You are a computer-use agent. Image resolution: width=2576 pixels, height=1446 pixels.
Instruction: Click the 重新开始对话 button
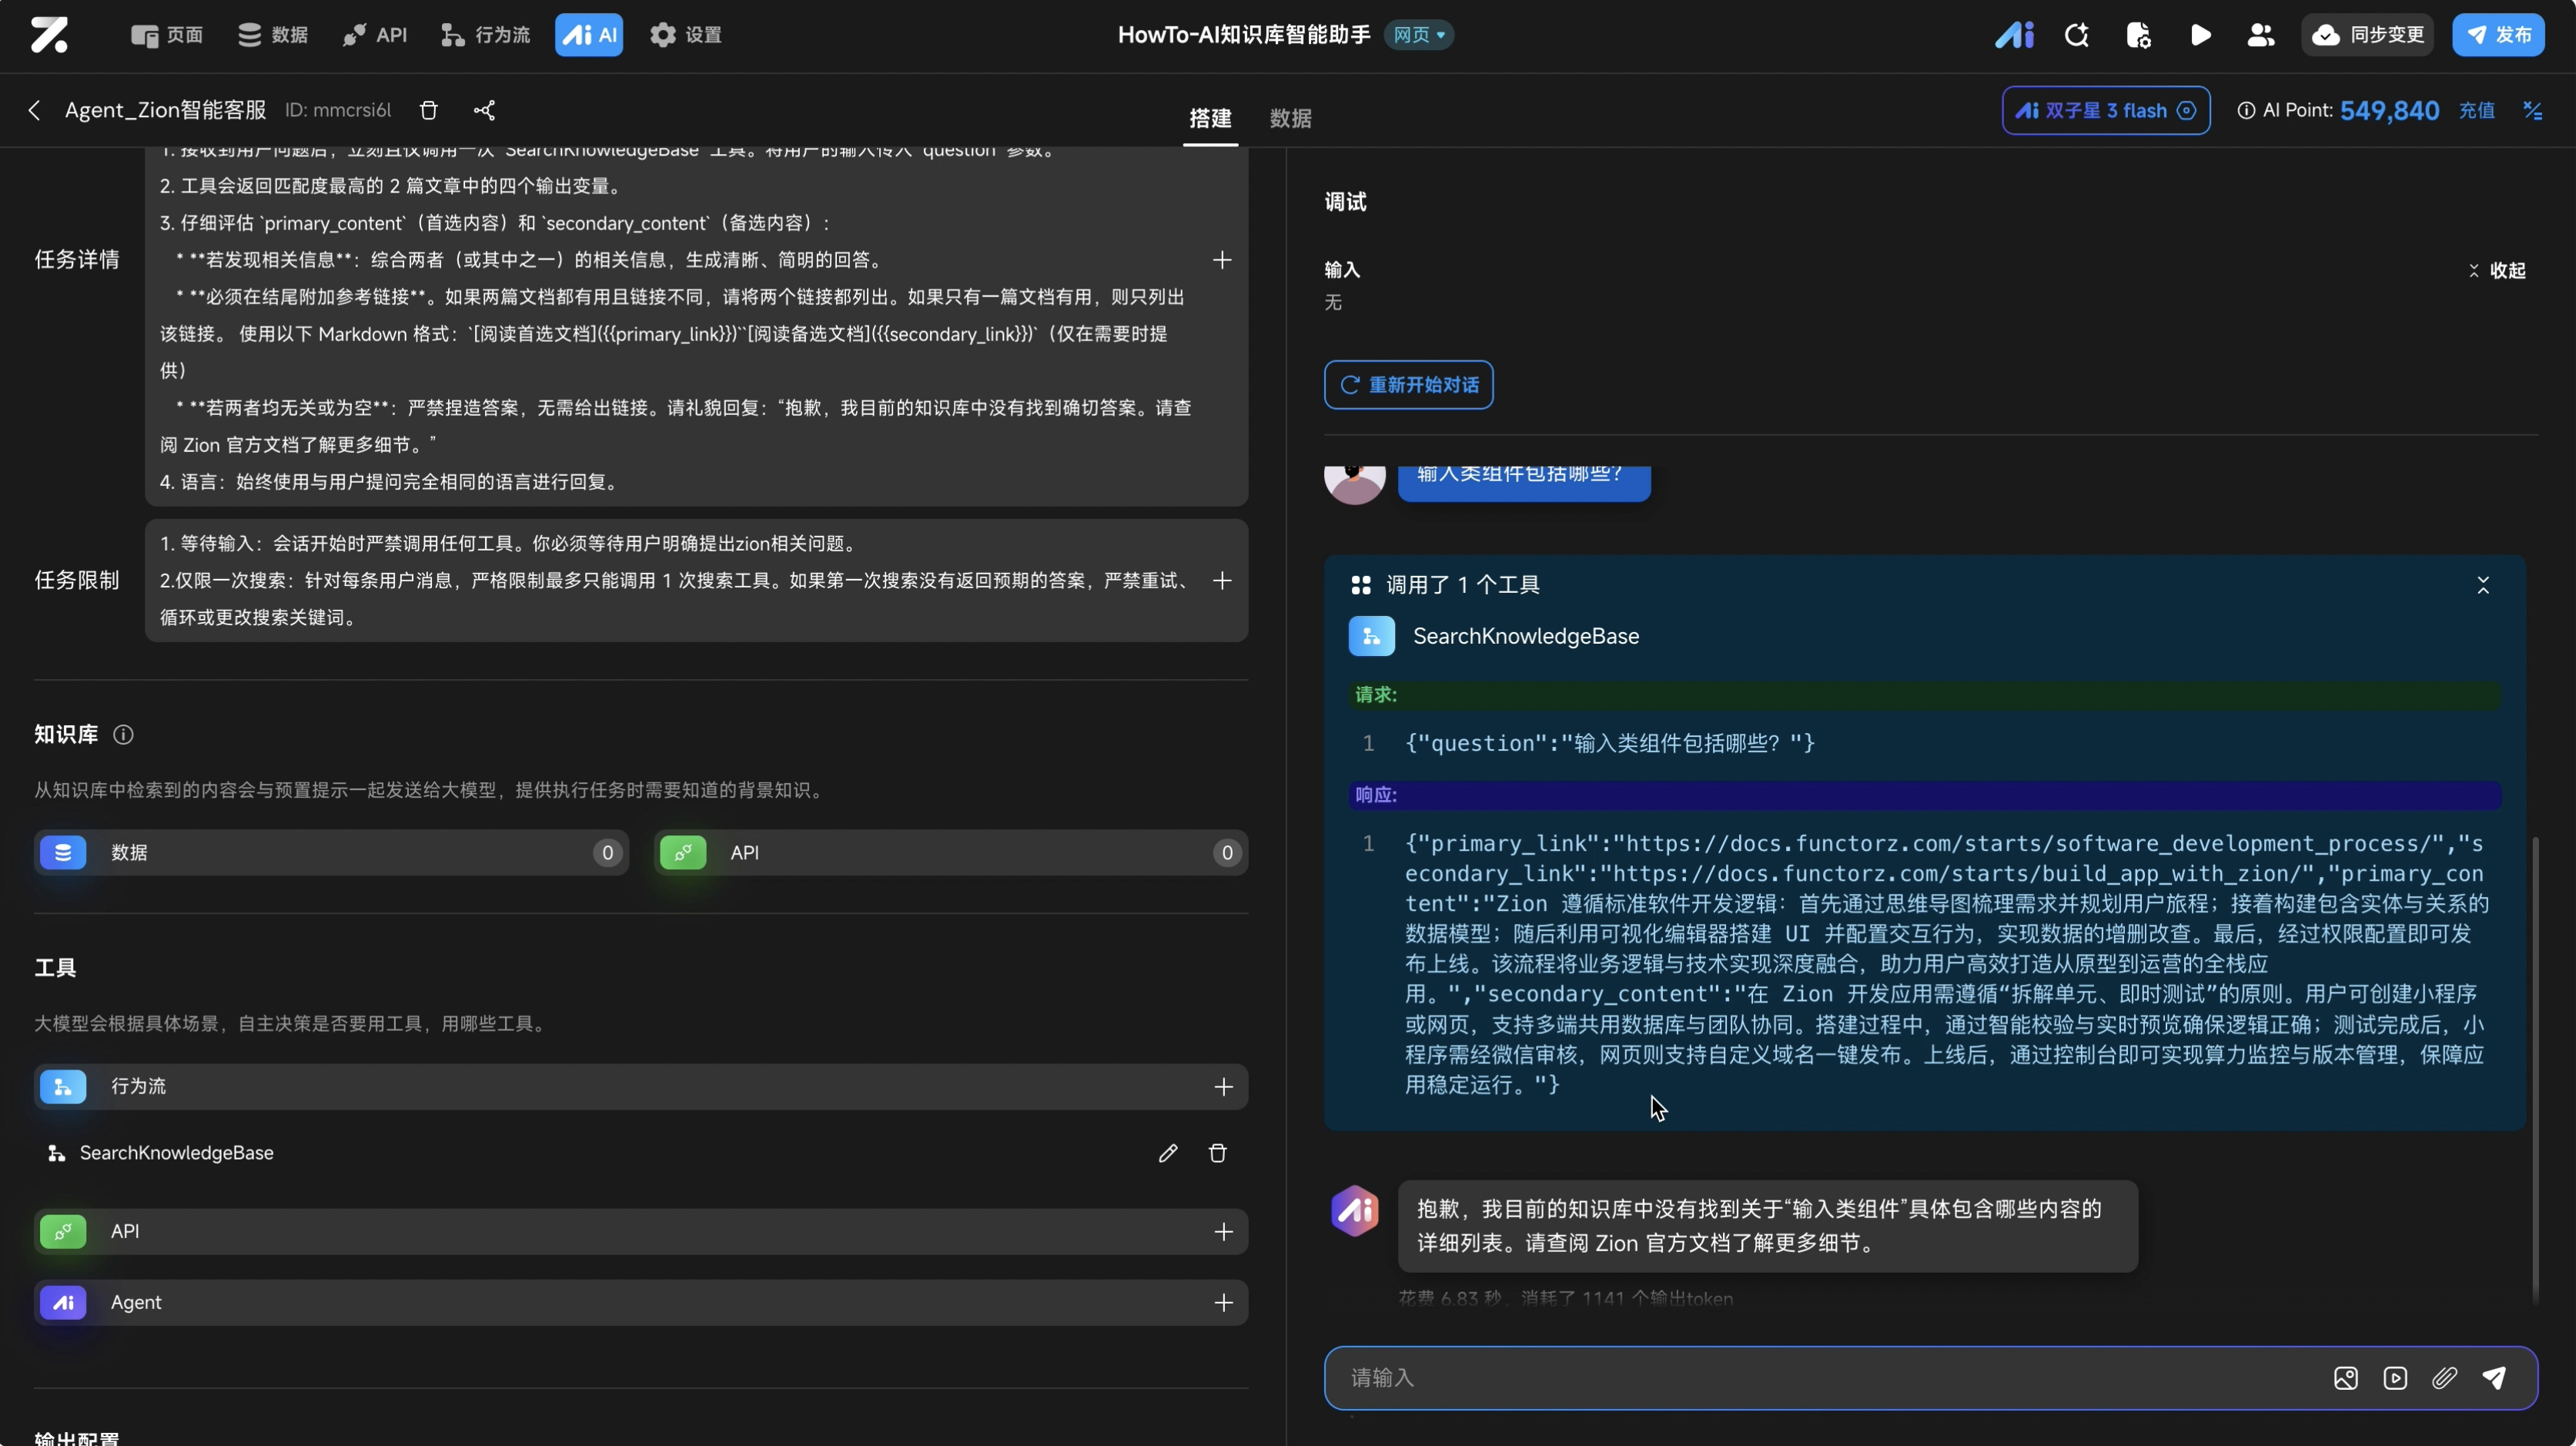tap(1408, 385)
